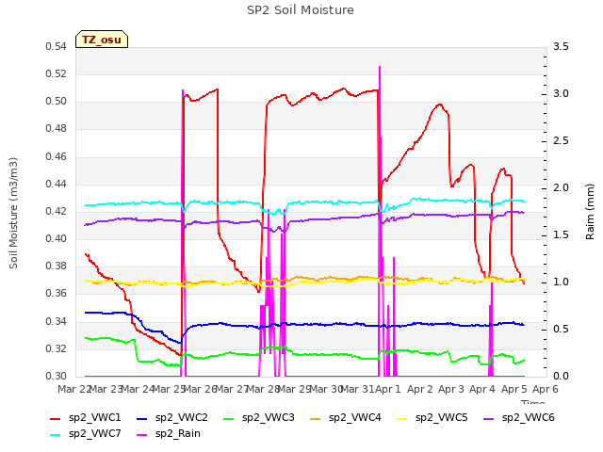Click the Mar 29 date label
This screenshot has height=452, width=603.
click(x=294, y=389)
